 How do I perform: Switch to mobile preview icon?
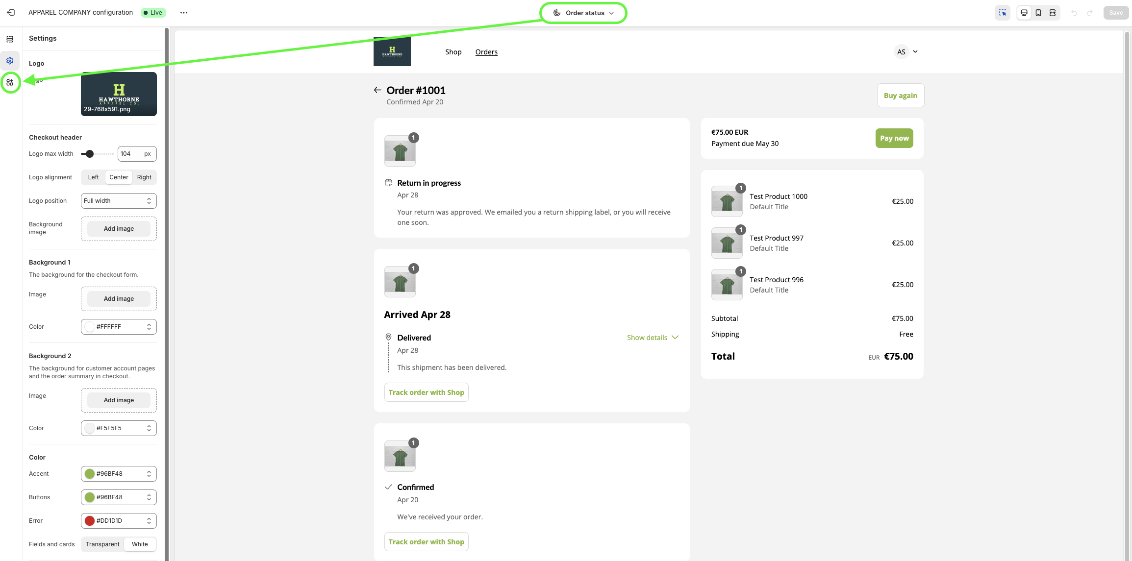[1038, 13]
